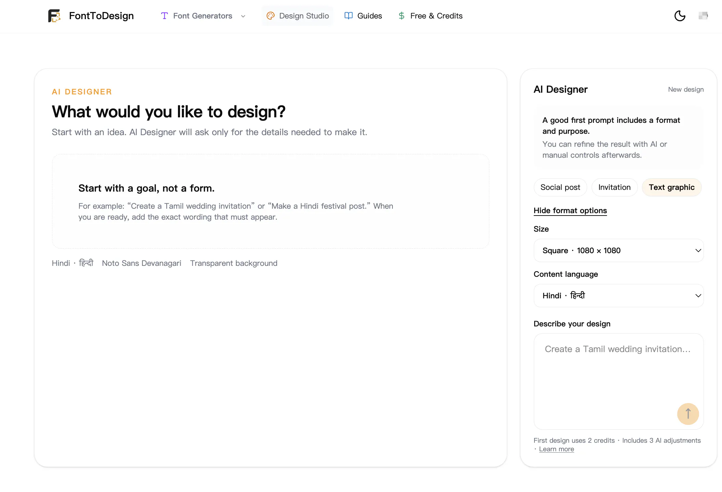The image size is (722, 492).
Task: Click the dollar sign credits icon
Action: (x=402, y=16)
